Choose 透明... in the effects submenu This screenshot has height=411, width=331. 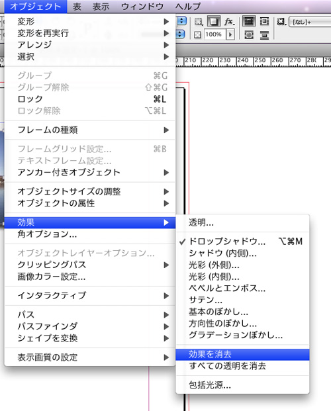coord(242,223)
